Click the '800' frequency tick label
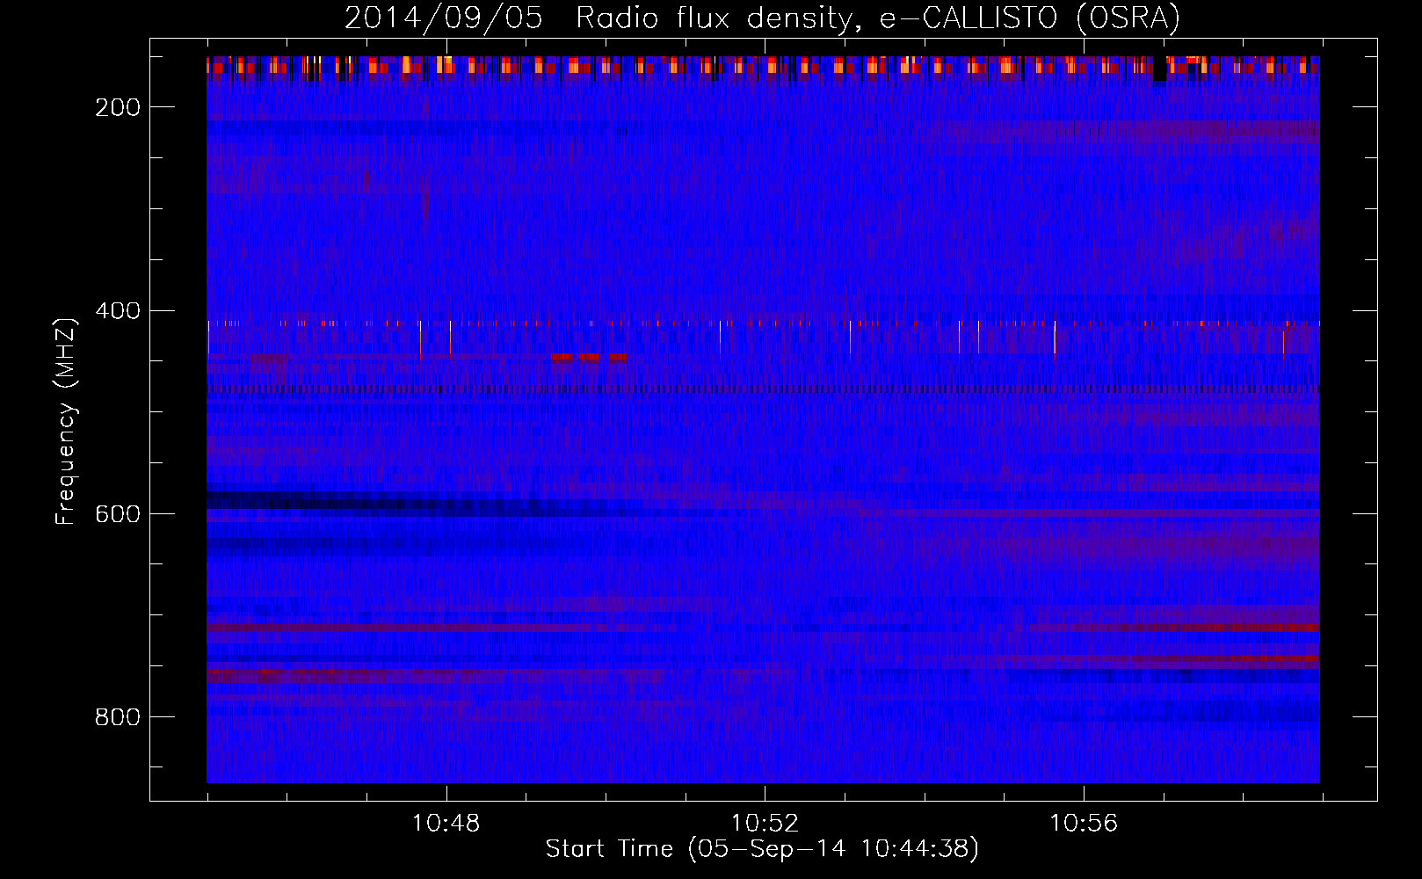 click(x=118, y=717)
